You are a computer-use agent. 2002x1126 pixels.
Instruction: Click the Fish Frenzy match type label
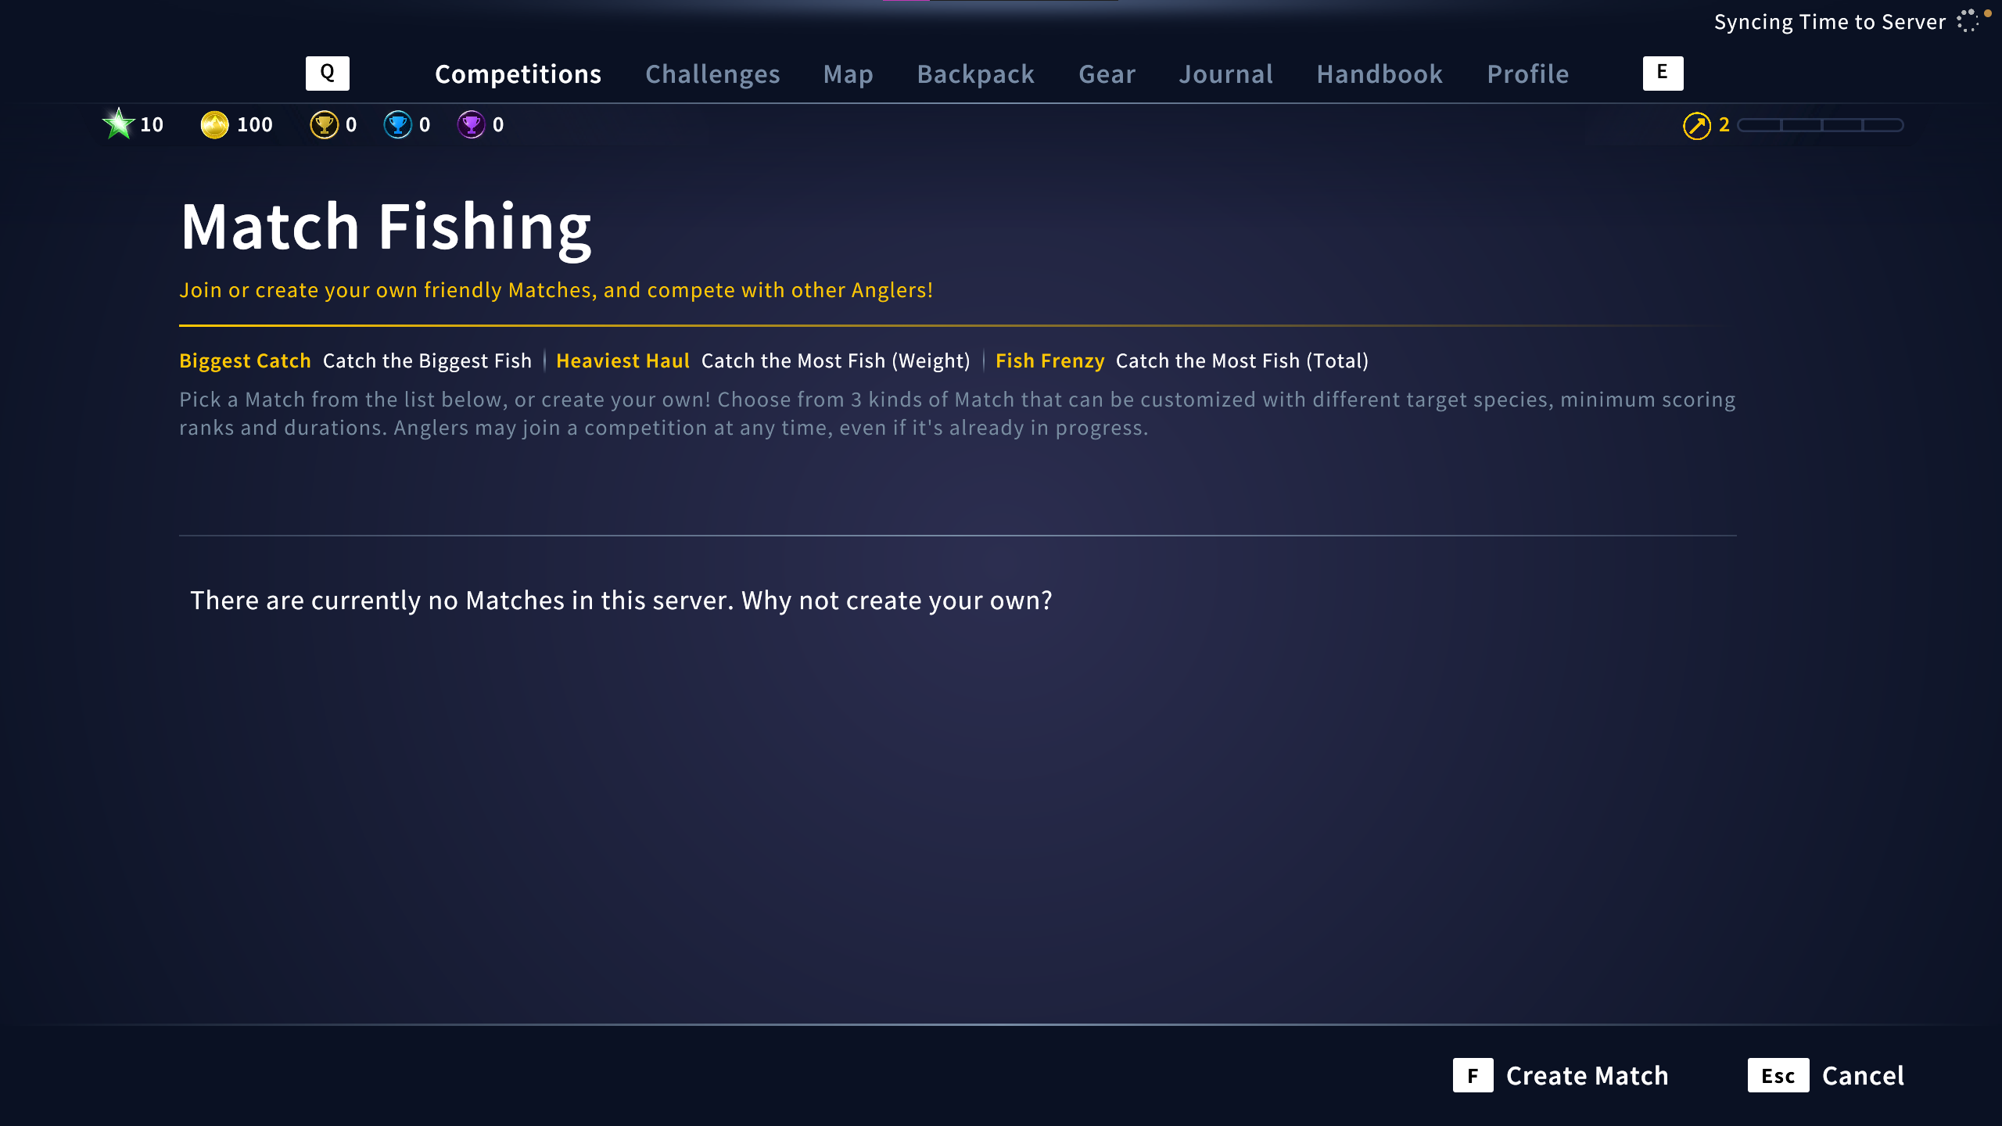pos(1049,360)
